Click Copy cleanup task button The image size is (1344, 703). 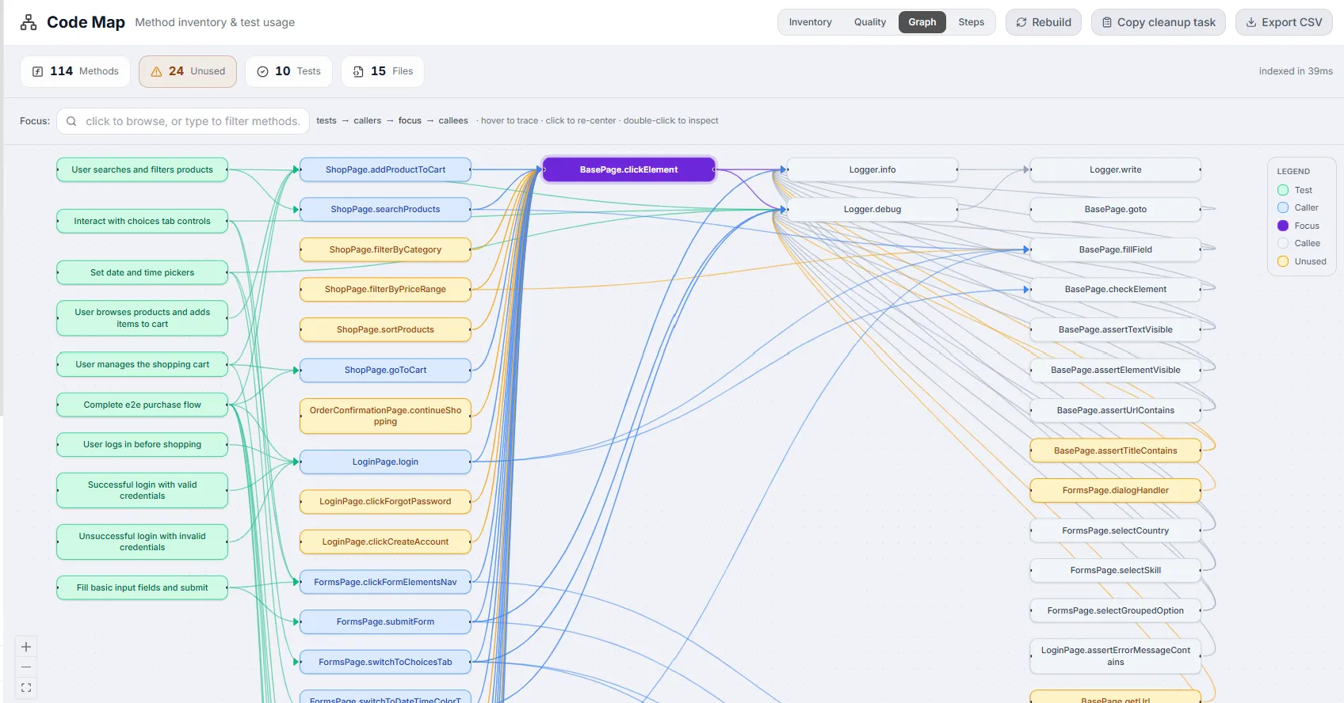tap(1159, 22)
